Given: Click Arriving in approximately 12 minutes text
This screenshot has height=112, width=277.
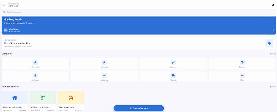Looking at the screenshot, I should click(x=19, y=23).
